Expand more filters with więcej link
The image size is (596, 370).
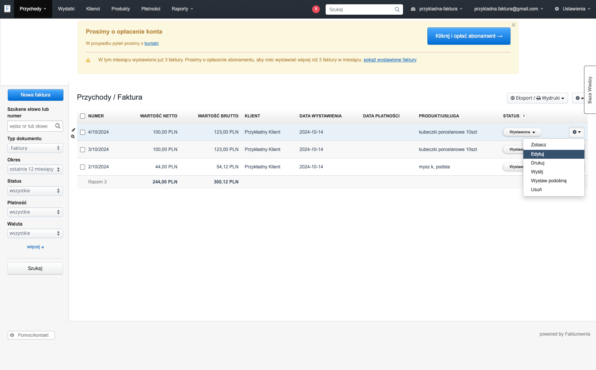36,247
